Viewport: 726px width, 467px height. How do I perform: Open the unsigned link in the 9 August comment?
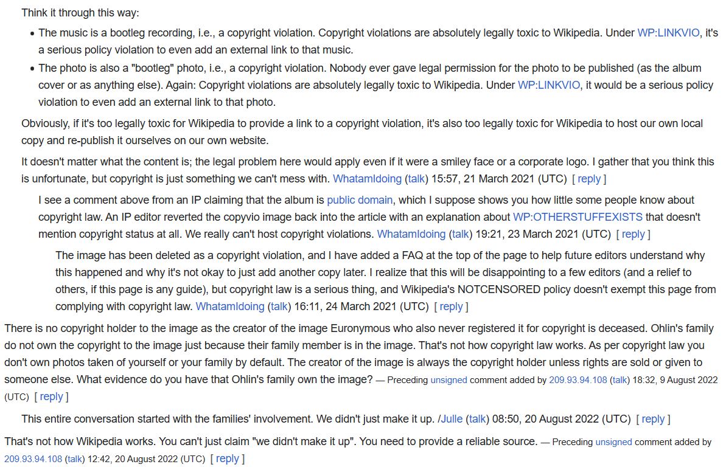(x=449, y=380)
